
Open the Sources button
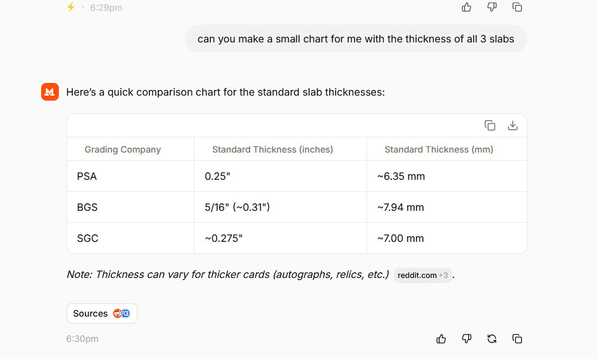click(x=101, y=313)
